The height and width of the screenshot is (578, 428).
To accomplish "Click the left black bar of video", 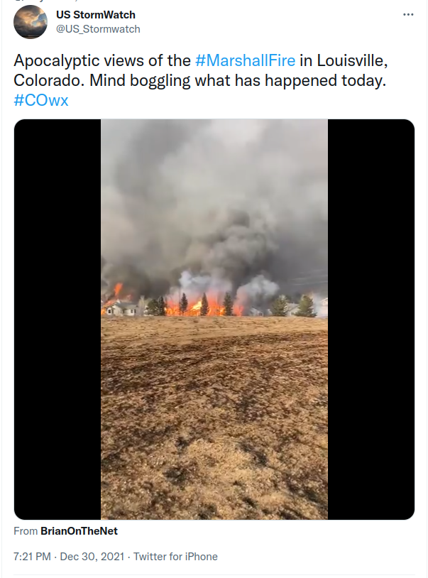I will pos(57,320).
